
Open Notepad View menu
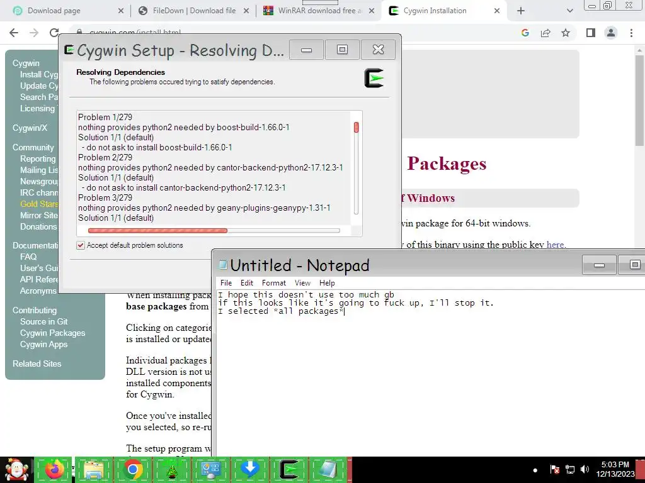click(302, 283)
